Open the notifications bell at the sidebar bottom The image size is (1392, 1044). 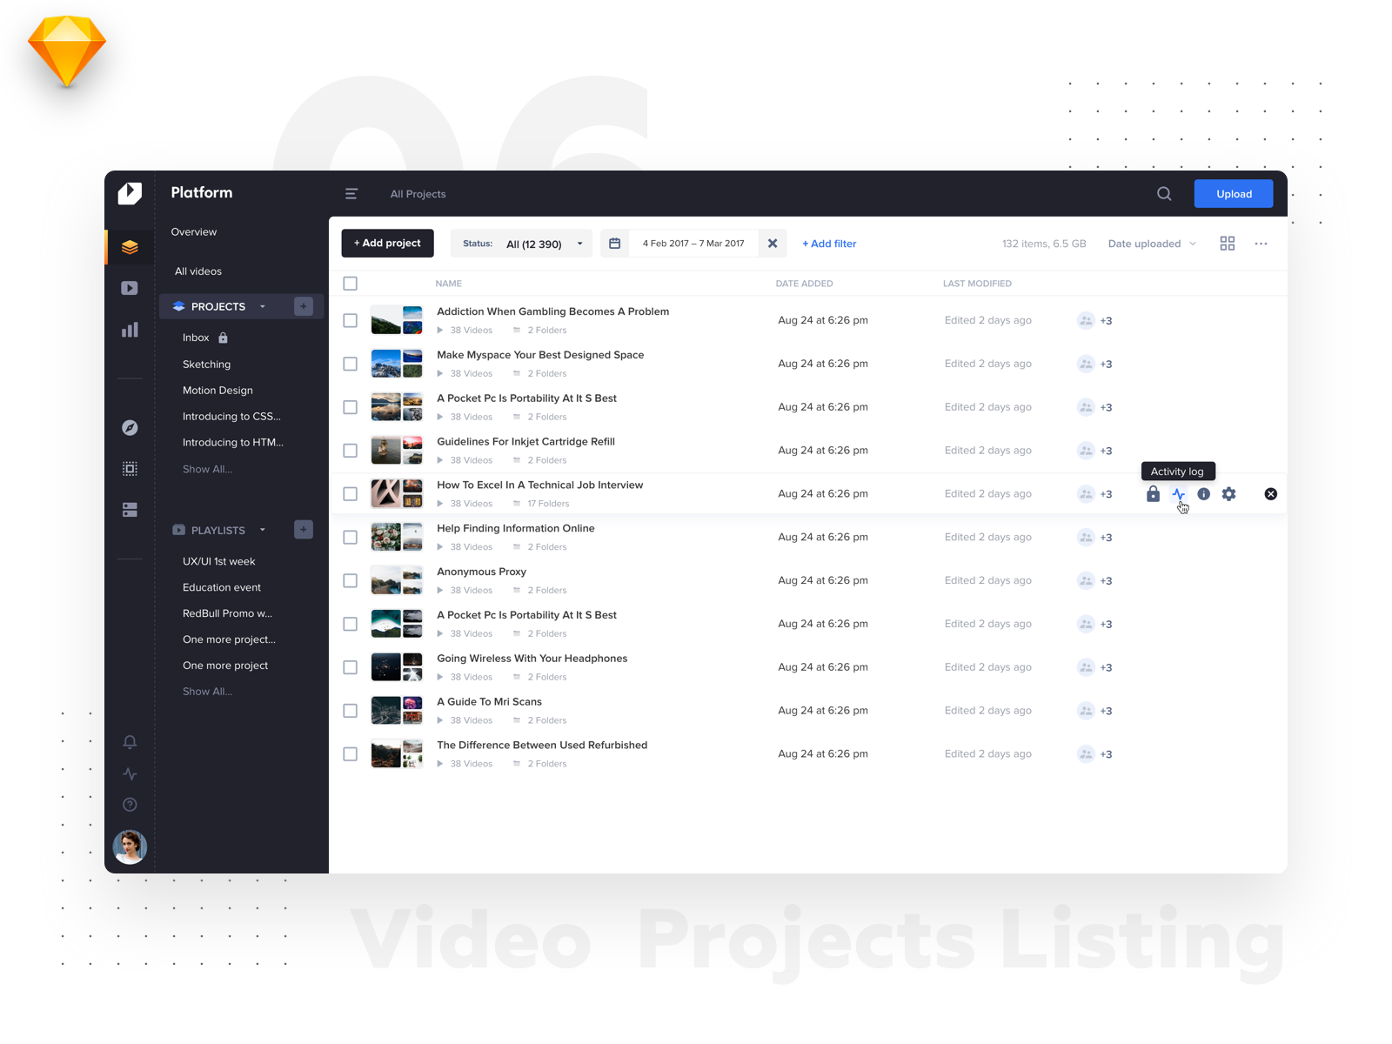pos(129,741)
